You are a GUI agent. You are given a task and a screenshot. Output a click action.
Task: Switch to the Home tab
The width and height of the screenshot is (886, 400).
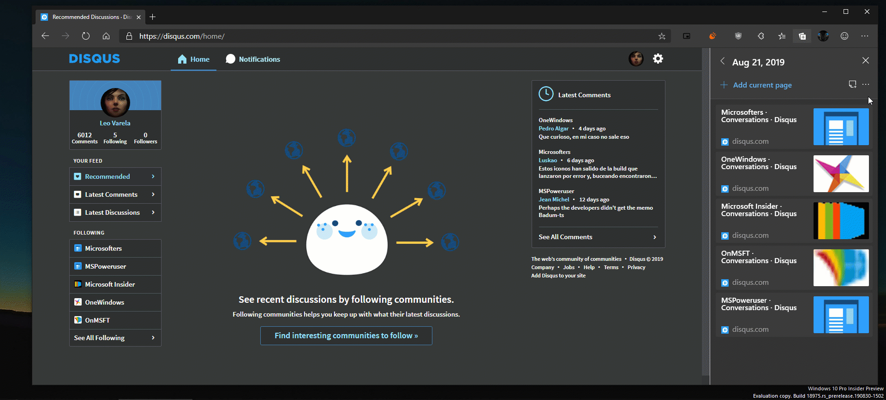(194, 59)
